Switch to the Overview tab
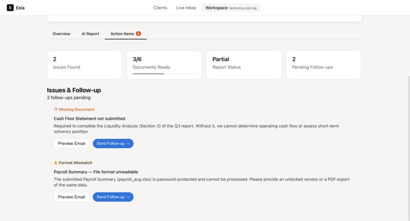The width and height of the screenshot is (410, 221). pos(61,34)
